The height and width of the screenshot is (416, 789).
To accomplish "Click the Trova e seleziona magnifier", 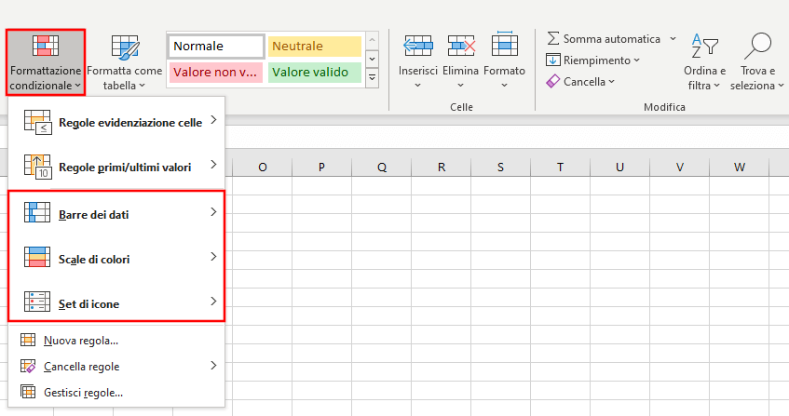I will (x=757, y=47).
